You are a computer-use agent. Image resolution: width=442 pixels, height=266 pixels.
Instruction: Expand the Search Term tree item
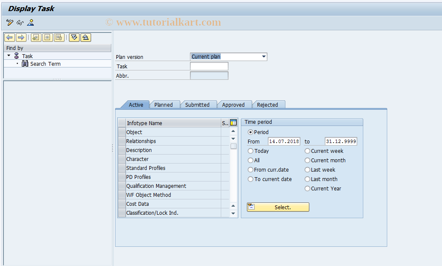coord(17,64)
